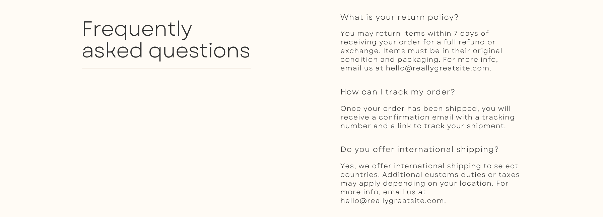Screen dimensions: 603x217
Task: Click the word "Frequently" in the heading
Action: [137, 29]
